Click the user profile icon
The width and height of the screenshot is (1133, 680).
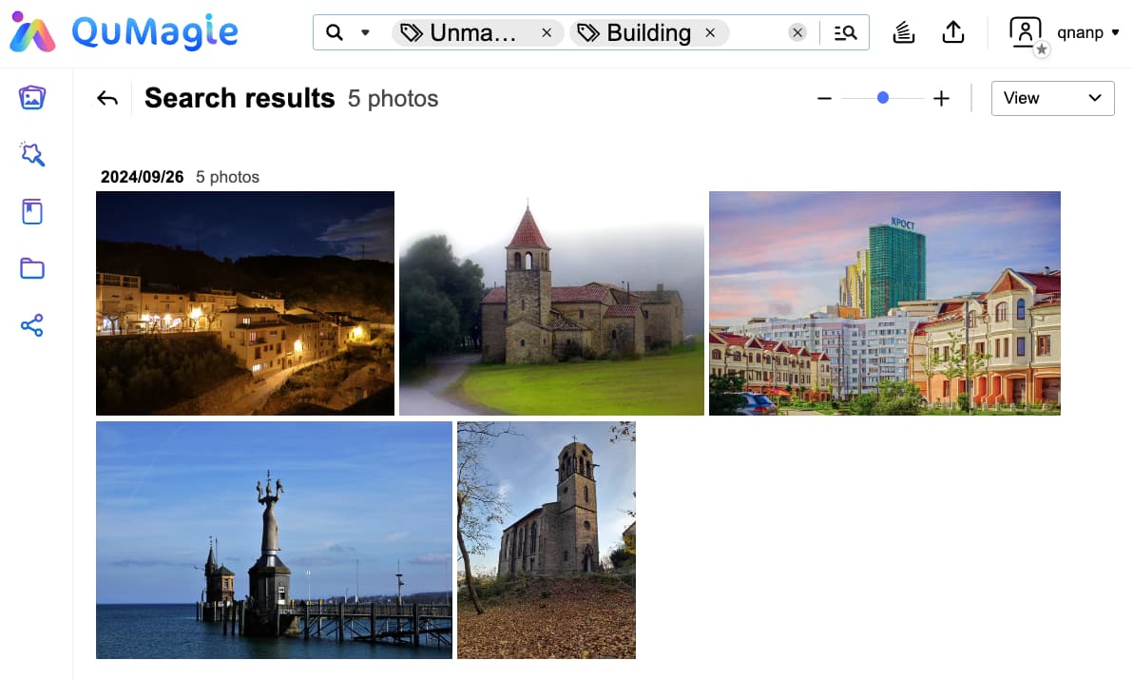[x=1026, y=32]
